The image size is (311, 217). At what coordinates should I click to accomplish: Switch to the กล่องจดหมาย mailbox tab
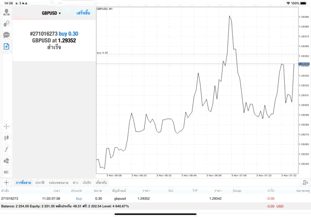[58, 183]
